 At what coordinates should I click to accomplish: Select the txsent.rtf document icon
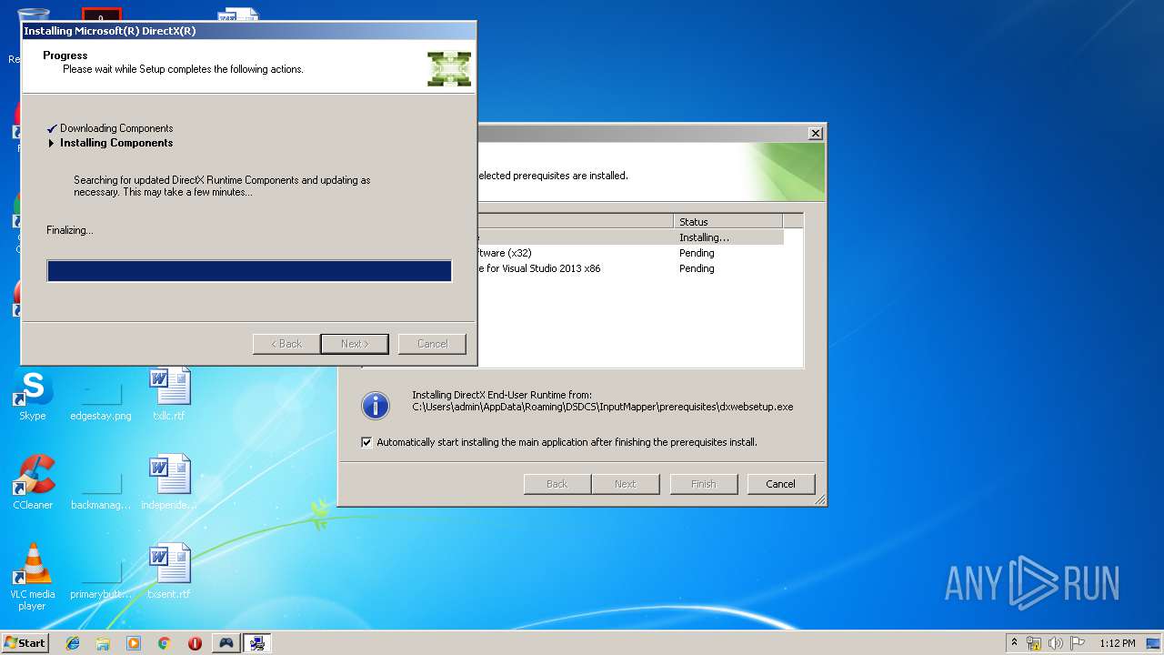pos(169,571)
